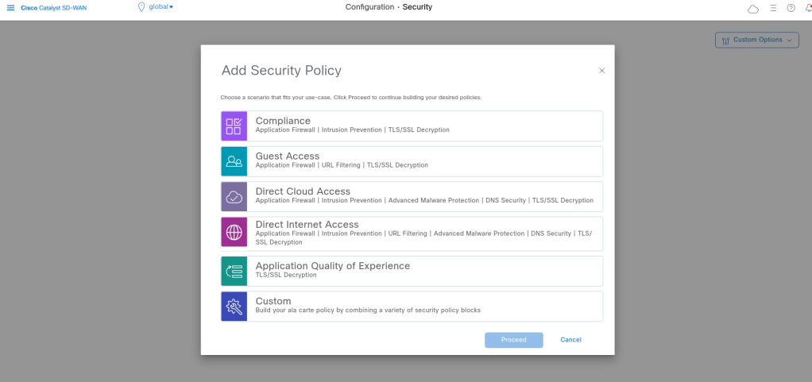
Task: Close the Add Security Policy dialog
Action: 601,71
